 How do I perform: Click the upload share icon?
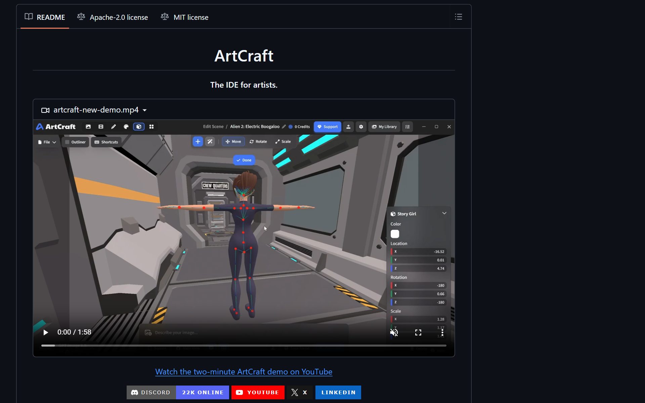[x=348, y=127]
